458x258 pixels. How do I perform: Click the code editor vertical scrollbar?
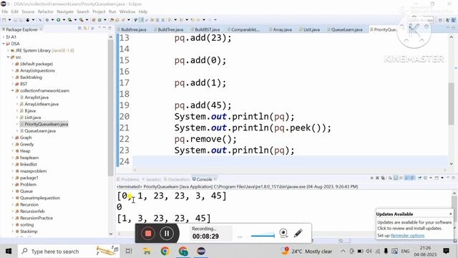pyautogui.click(x=452, y=104)
